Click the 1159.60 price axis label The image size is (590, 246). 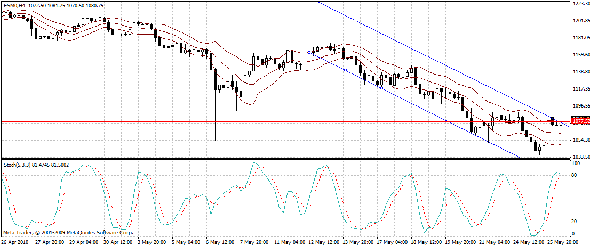tap(580, 55)
